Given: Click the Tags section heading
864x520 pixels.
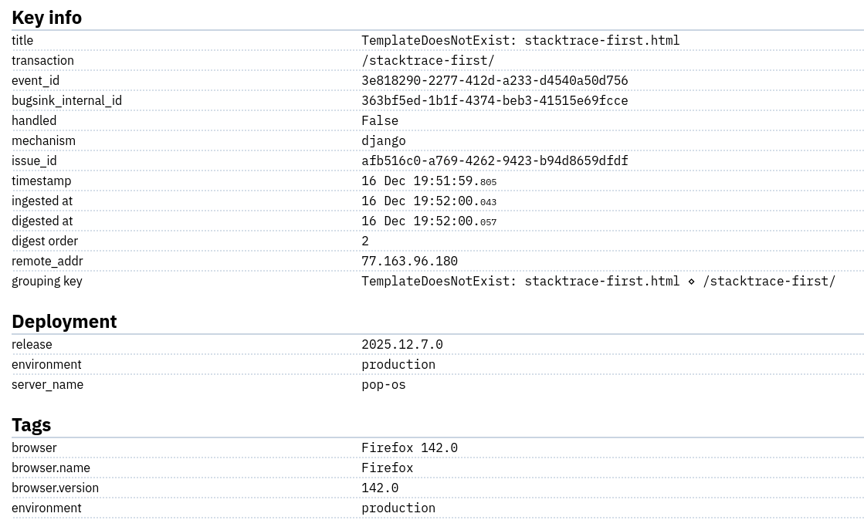Looking at the screenshot, I should point(31,424).
